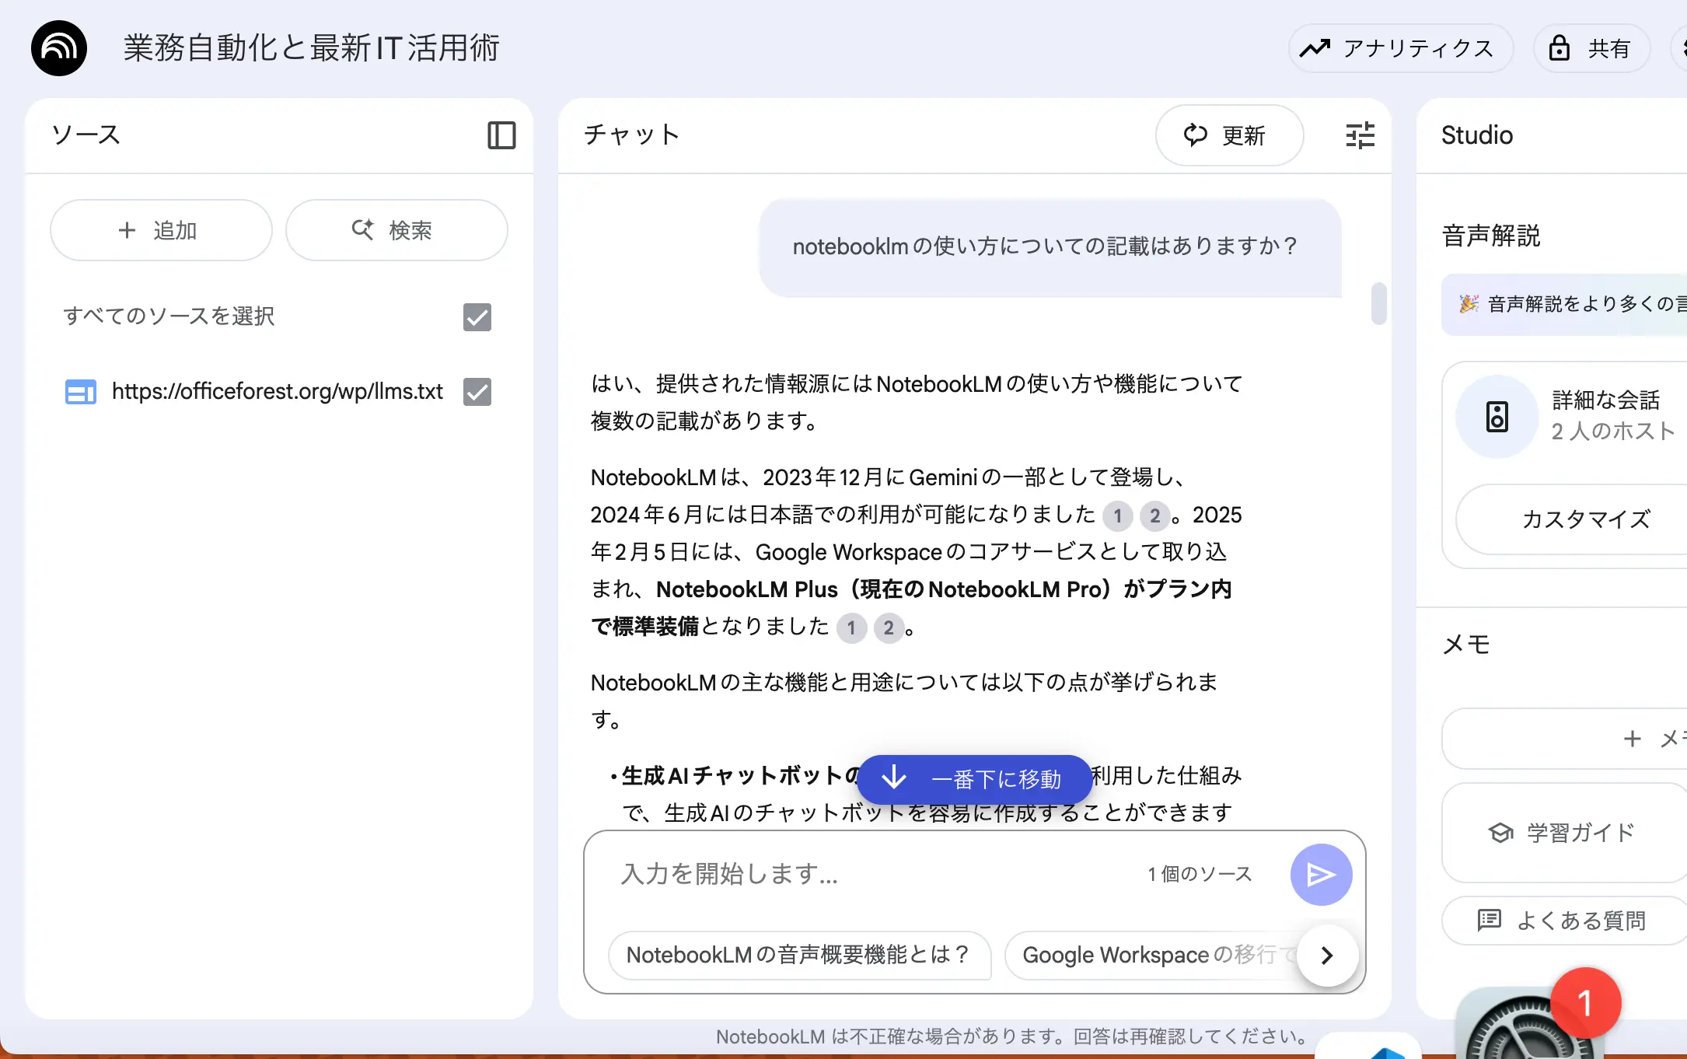Click the 検索 source search button
The width and height of the screenshot is (1687, 1059).
pos(396,230)
